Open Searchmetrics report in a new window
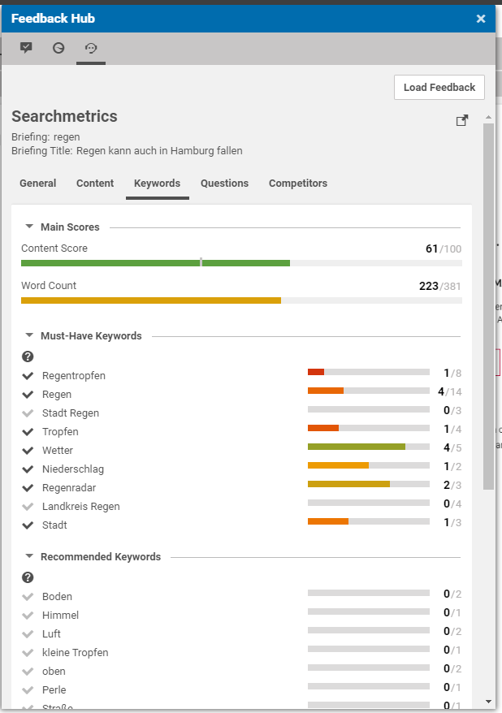This screenshot has height=713, width=502. coord(461,119)
